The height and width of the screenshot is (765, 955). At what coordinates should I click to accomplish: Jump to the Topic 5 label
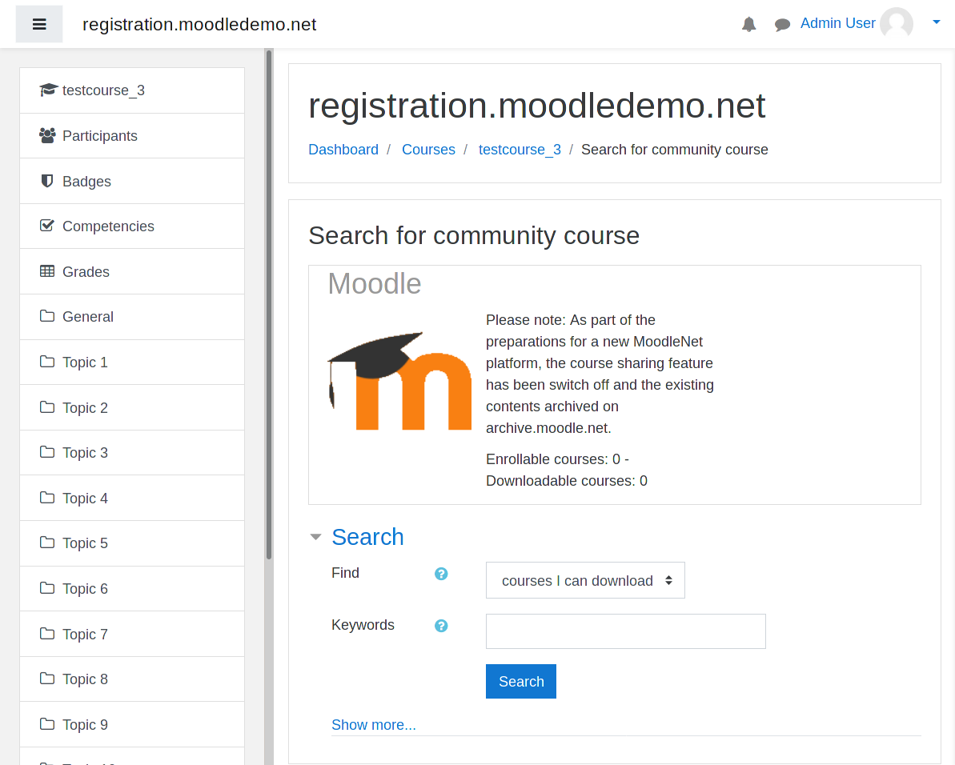point(86,543)
